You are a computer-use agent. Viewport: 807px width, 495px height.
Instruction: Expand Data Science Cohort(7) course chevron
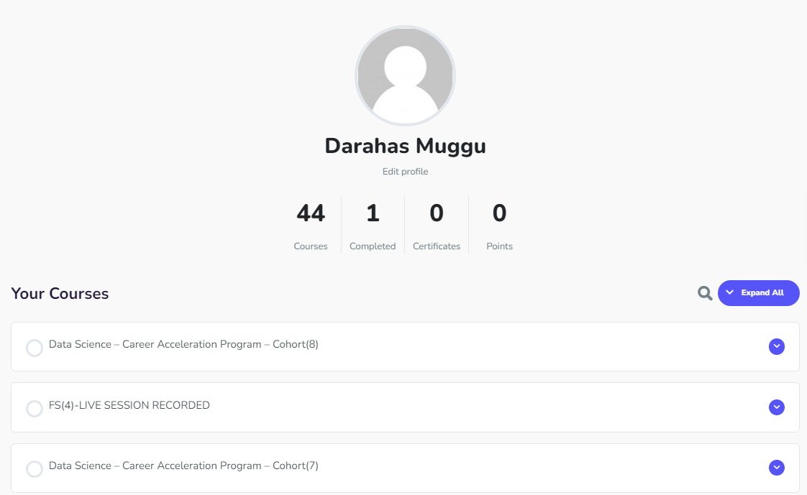point(776,468)
